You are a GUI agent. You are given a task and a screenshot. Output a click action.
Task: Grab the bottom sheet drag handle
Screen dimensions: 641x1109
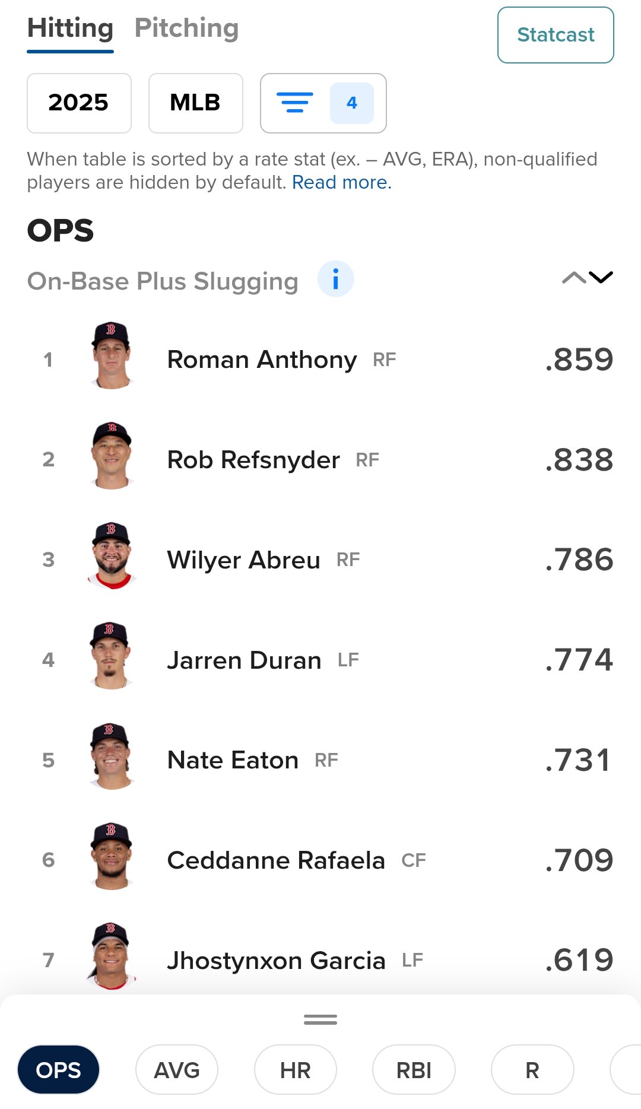pos(320,1019)
